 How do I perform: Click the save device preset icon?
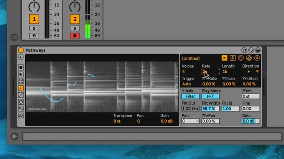pos(258,50)
